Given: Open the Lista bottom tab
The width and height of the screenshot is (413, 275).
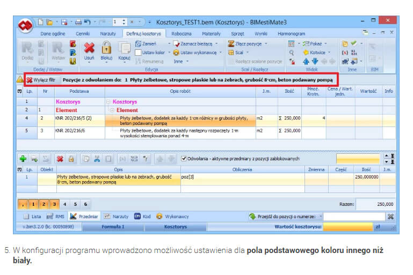Looking at the screenshot, I should (x=32, y=217).
